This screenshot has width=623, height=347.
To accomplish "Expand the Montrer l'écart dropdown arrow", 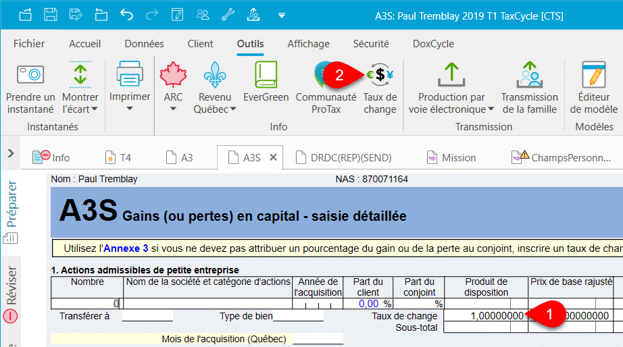I will (x=95, y=109).
